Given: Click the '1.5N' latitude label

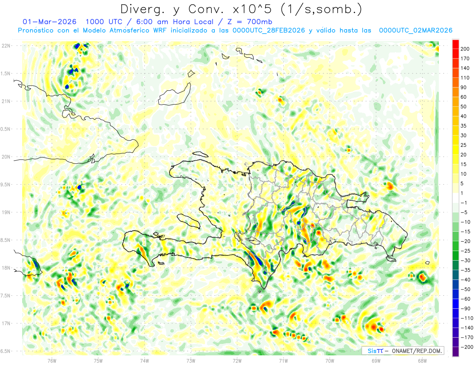Looking at the screenshot, I should pyautogui.click(x=6, y=73).
